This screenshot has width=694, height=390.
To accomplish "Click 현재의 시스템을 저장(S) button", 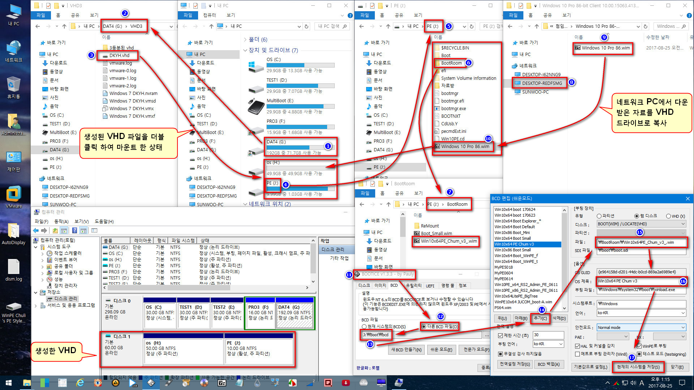I will (638, 367).
